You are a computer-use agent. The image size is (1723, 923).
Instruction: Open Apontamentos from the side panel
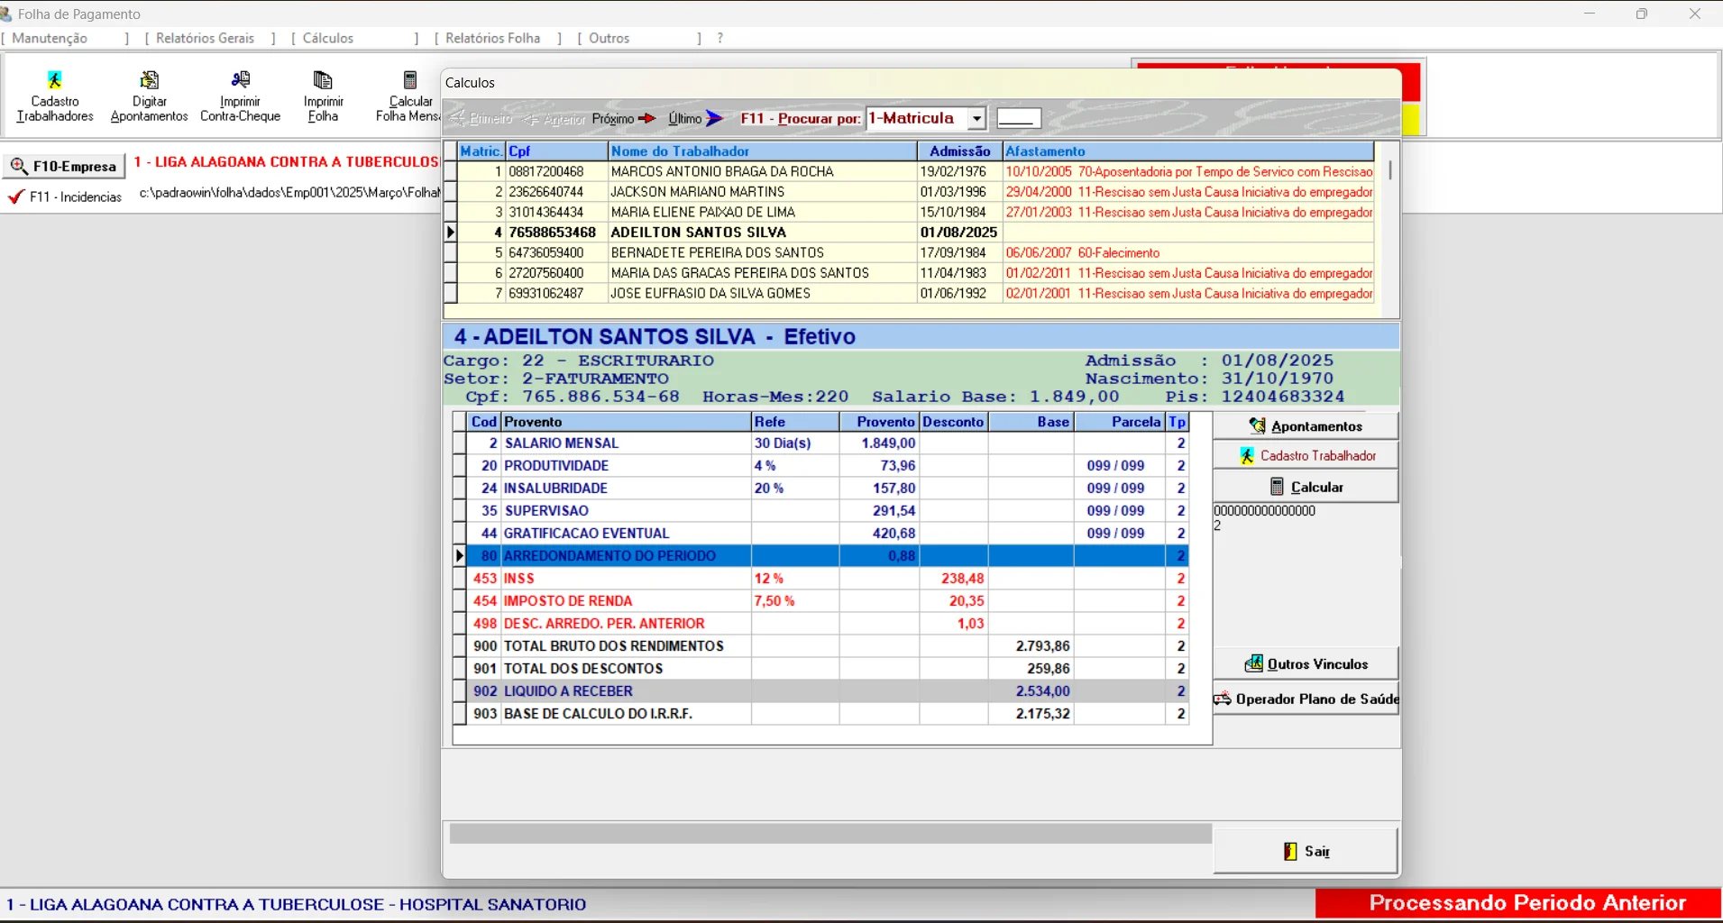(x=1306, y=426)
